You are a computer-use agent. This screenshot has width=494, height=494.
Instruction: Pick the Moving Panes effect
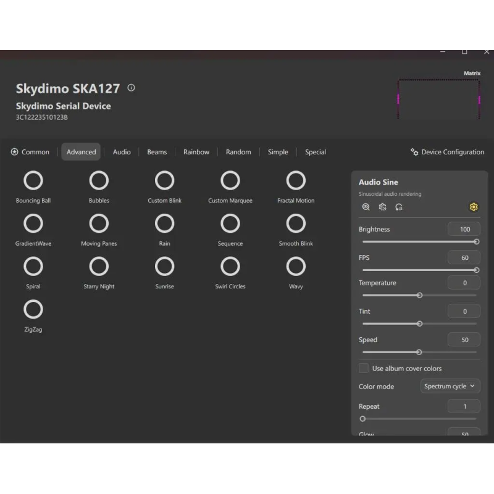(x=99, y=224)
